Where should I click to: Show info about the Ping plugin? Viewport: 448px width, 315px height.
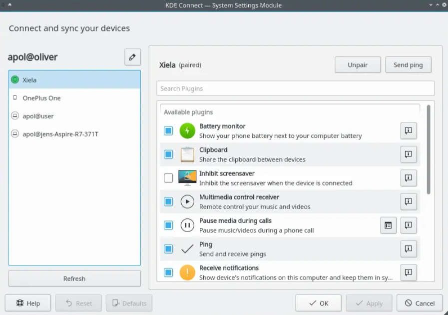408,249
